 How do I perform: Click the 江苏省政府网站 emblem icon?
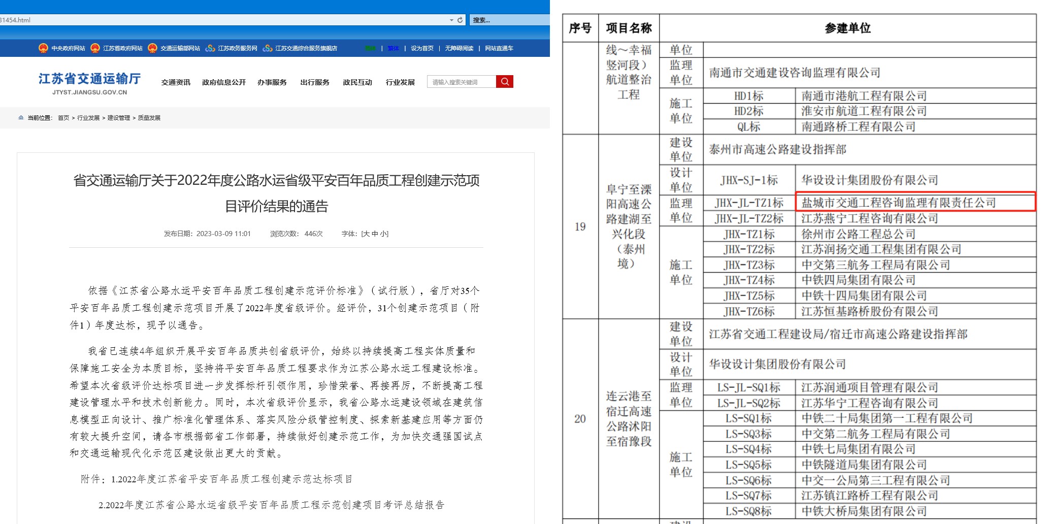(95, 48)
